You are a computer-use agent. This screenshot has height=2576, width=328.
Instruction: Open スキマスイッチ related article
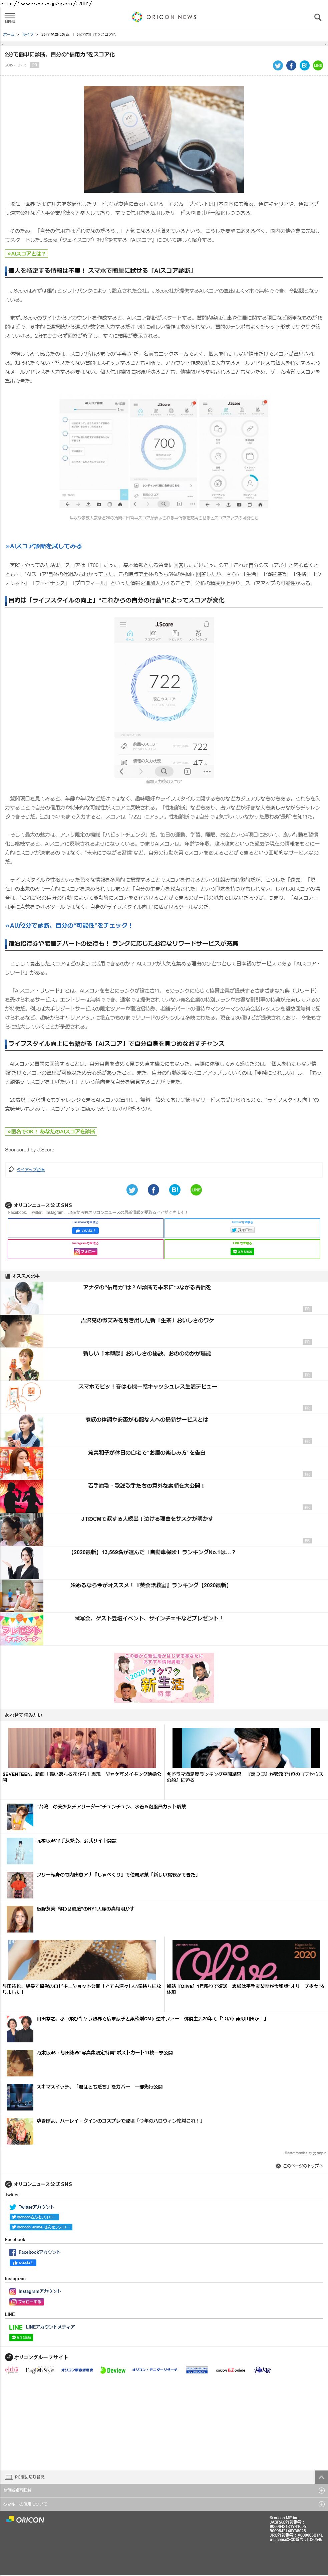tap(99, 2087)
